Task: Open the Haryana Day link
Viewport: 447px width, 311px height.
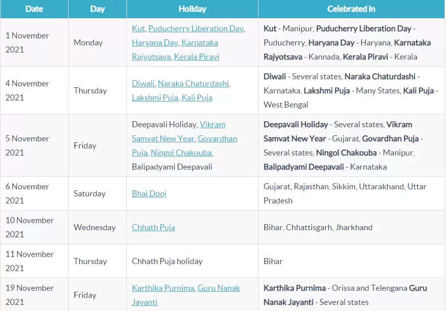Action: 155,43
